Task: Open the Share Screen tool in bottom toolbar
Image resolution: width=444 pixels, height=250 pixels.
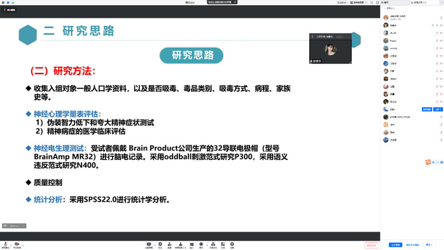Action: (149, 245)
